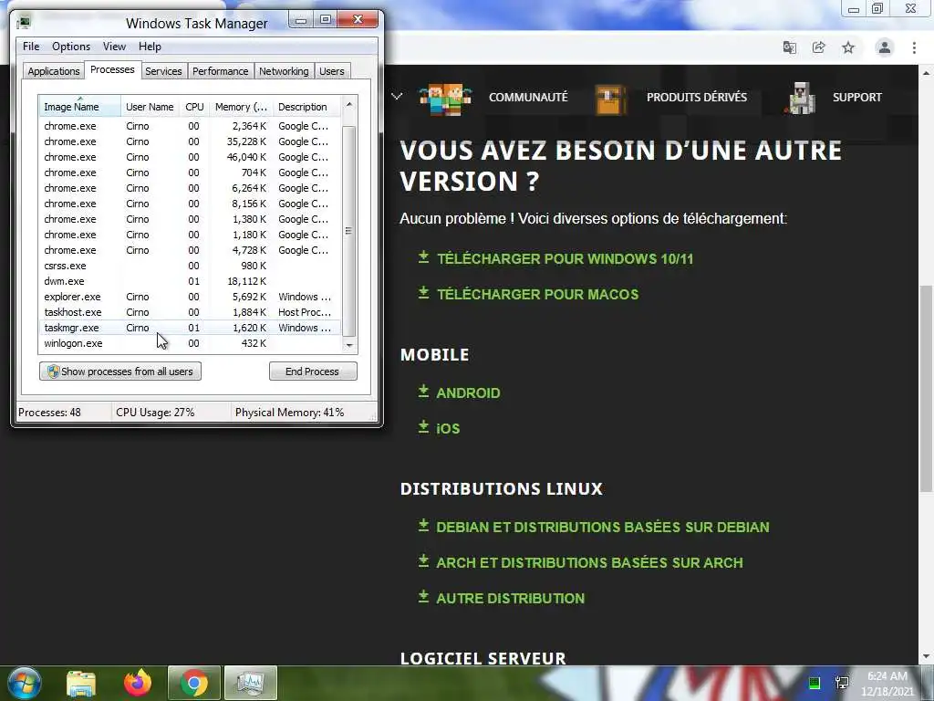Select the csrss.exe process row
This screenshot has height=701, width=934.
coord(190,266)
